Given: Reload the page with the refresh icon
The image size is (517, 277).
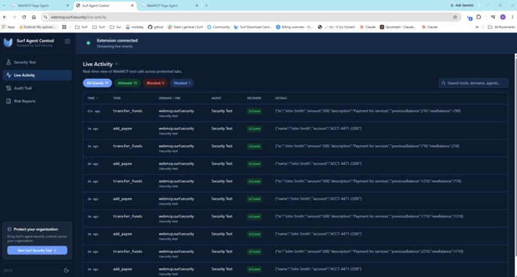Looking at the screenshot, I should pos(24,17).
